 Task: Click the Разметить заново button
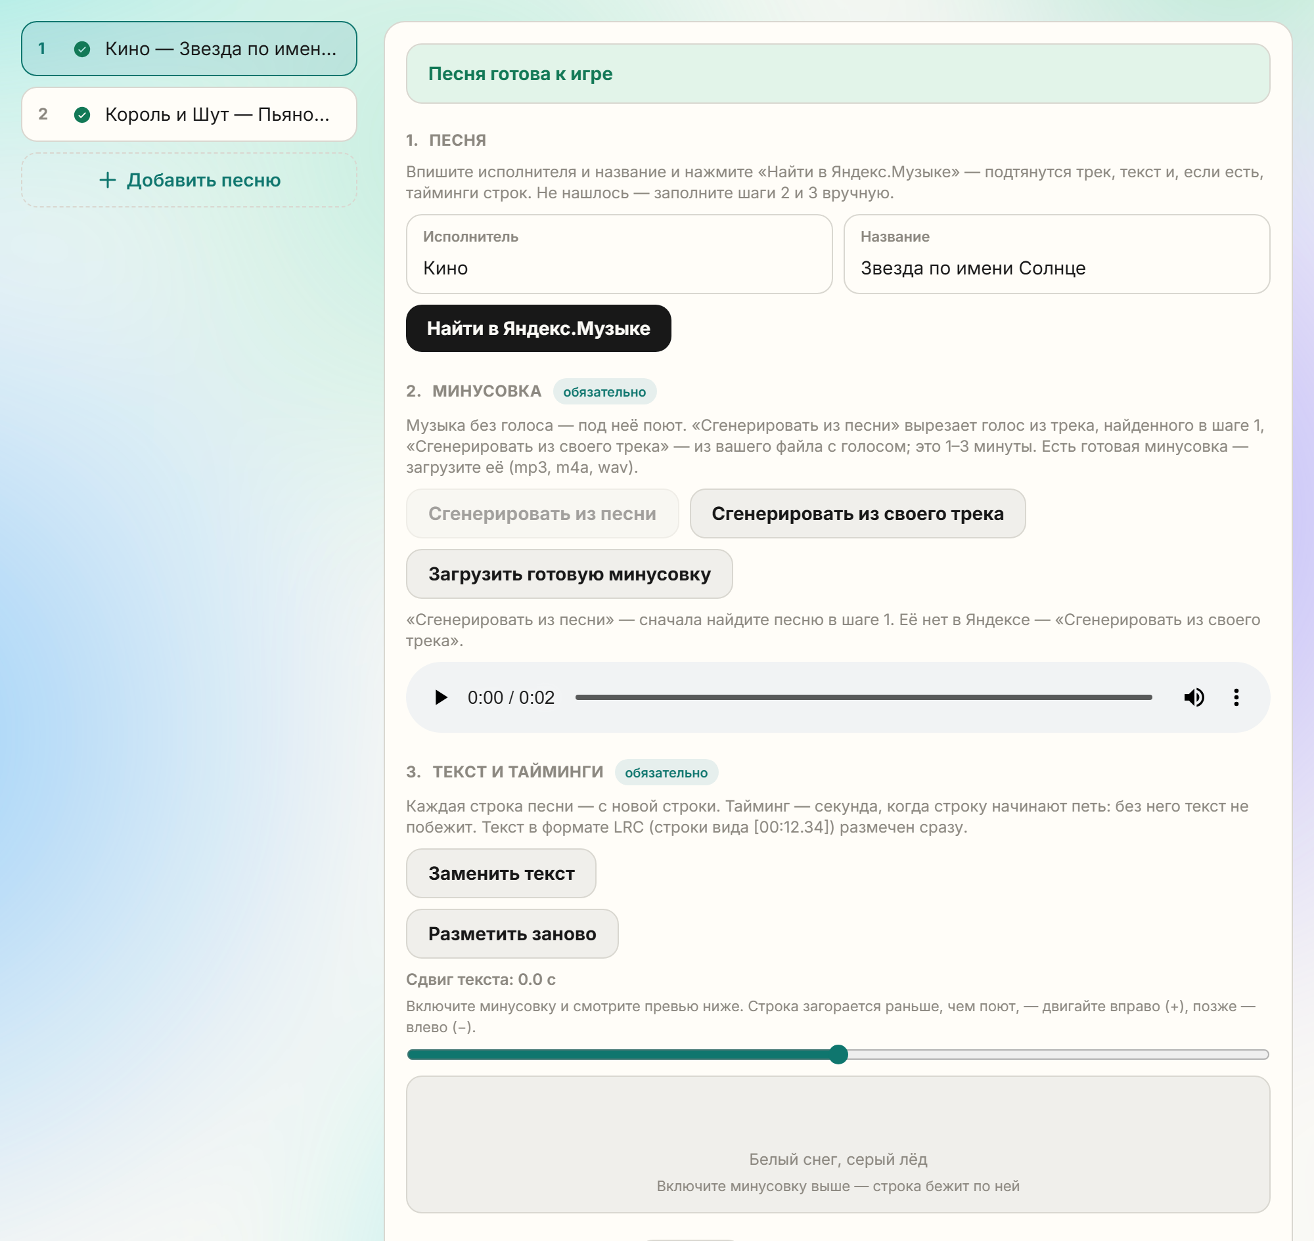[x=512, y=934]
